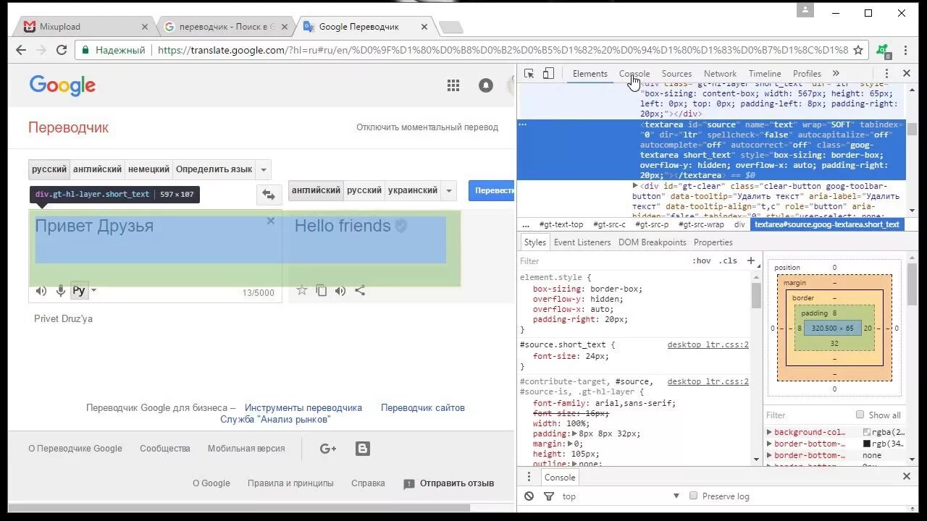Viewport: 927px width, 521px height.
Task: Click the Перевести translate button
Action: pyautogui.click(x=492, y=190)
